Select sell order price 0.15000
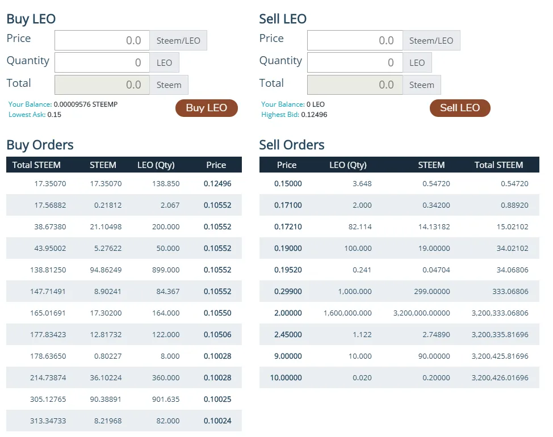Image resolution: width=553 pixels, height=437 pixels. click(x=288, y=184)
